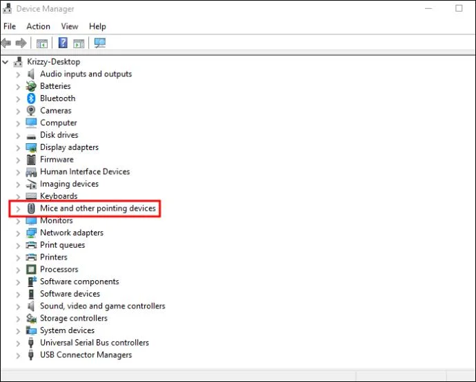This screenshot has width=476, height=382.
Task: Open the Help menu
Action: 97,26
